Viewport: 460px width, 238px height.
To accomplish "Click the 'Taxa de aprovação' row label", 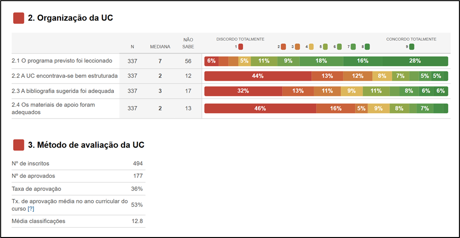I will click(36, 188).
